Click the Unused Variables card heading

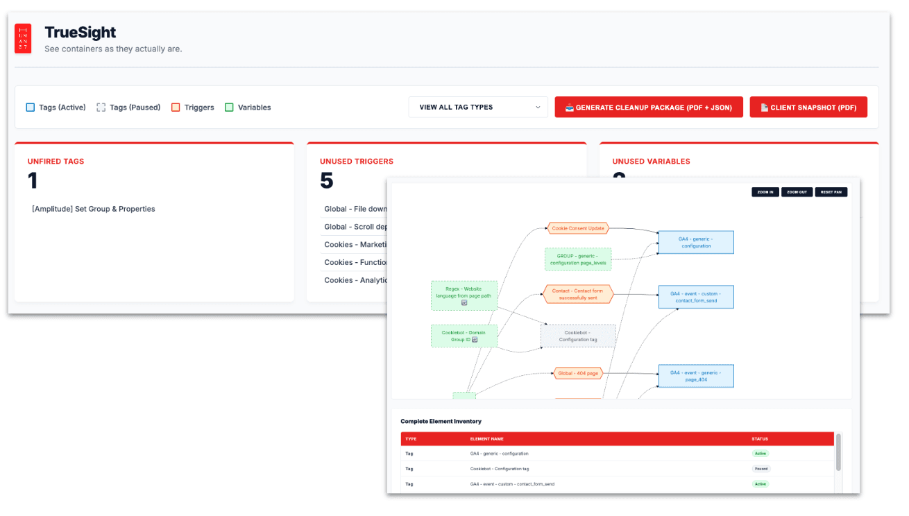tap(651, 162)
